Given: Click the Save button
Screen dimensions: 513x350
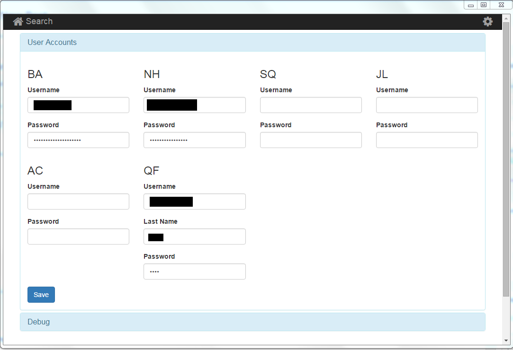Looking at the screenshot, I should coord(41,294).
